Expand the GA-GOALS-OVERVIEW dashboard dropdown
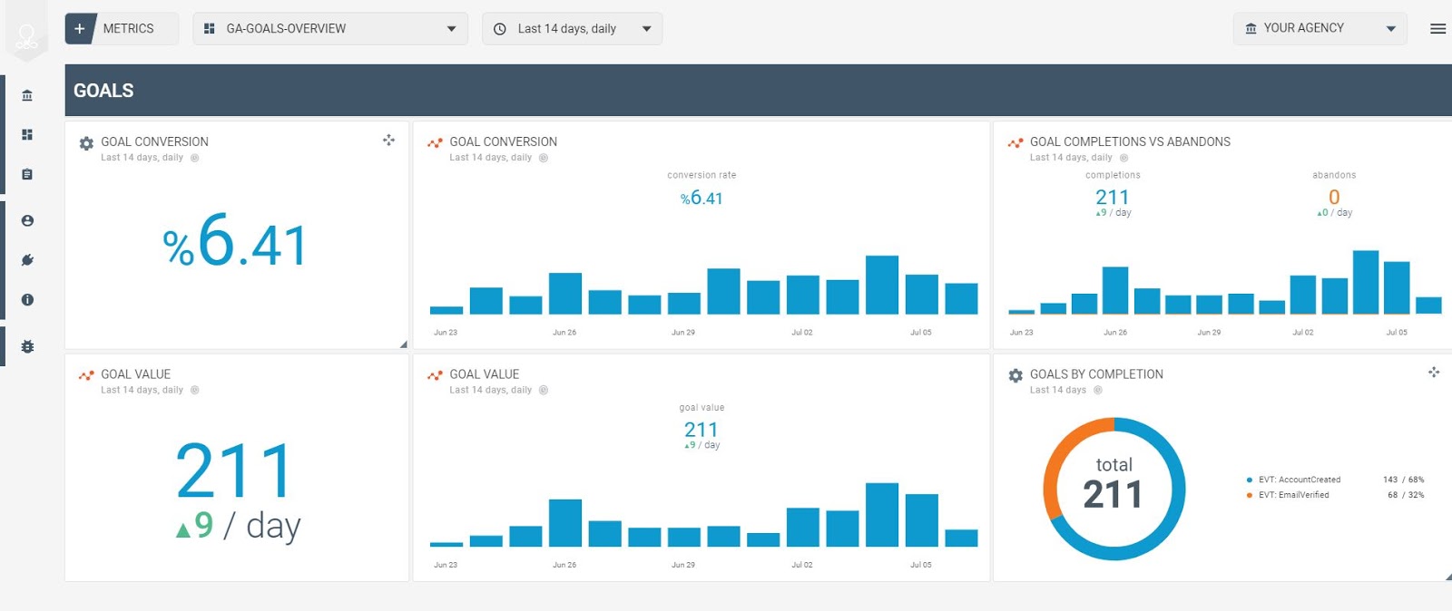The width and height of the screenshot is (1452, 611). 330,29
